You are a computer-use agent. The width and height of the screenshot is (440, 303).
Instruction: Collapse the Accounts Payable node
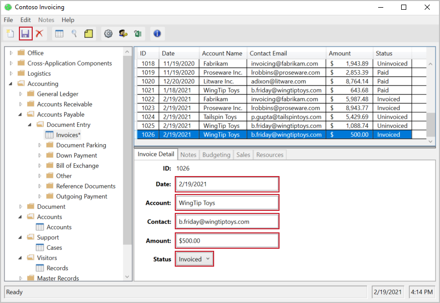pos(20,115)
